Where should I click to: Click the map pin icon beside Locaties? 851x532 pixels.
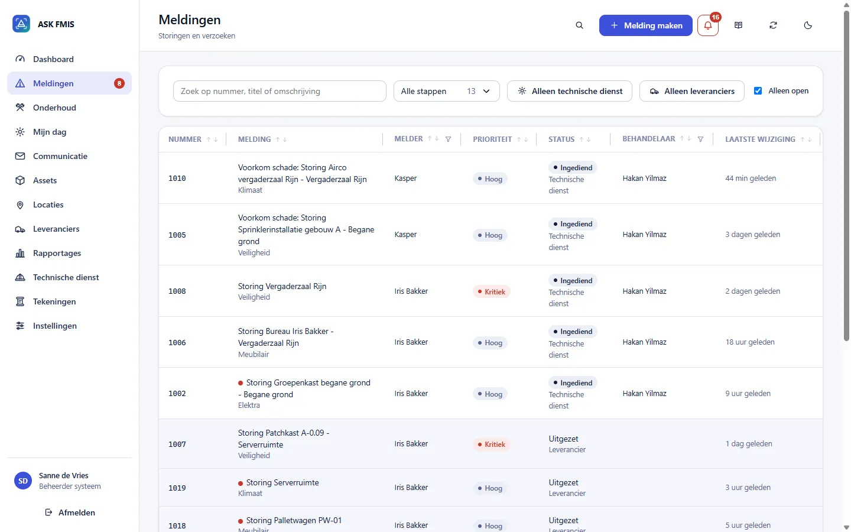[x=20, y=205]
